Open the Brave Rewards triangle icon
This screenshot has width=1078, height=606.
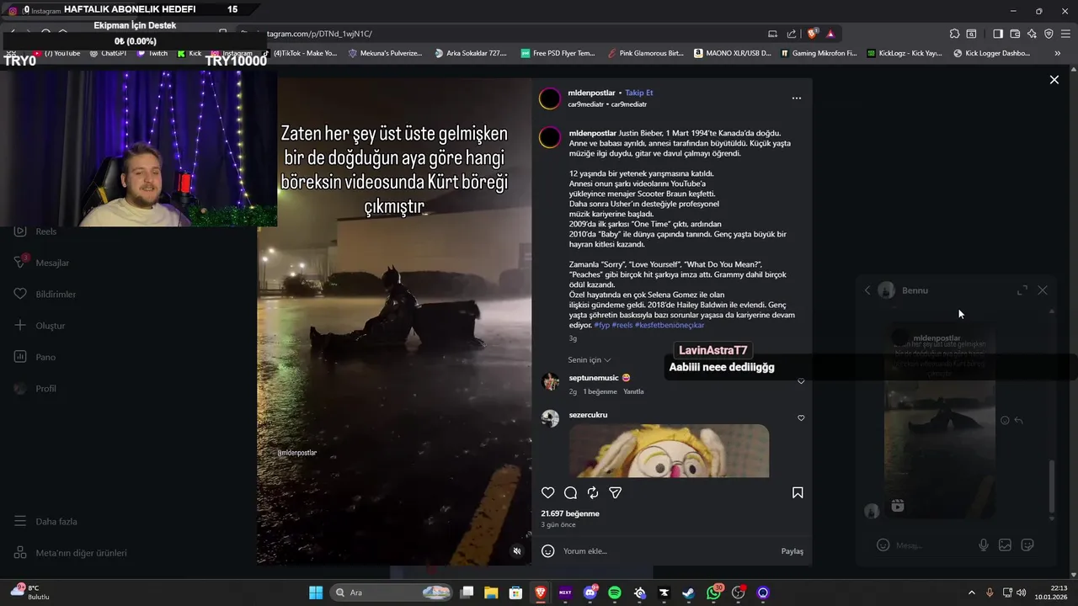tap(830, 34)
